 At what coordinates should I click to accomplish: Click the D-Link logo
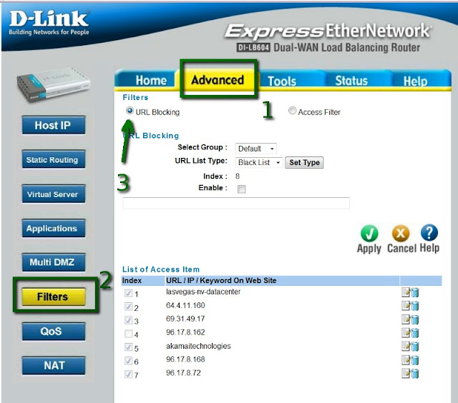[x=49, y=23]
